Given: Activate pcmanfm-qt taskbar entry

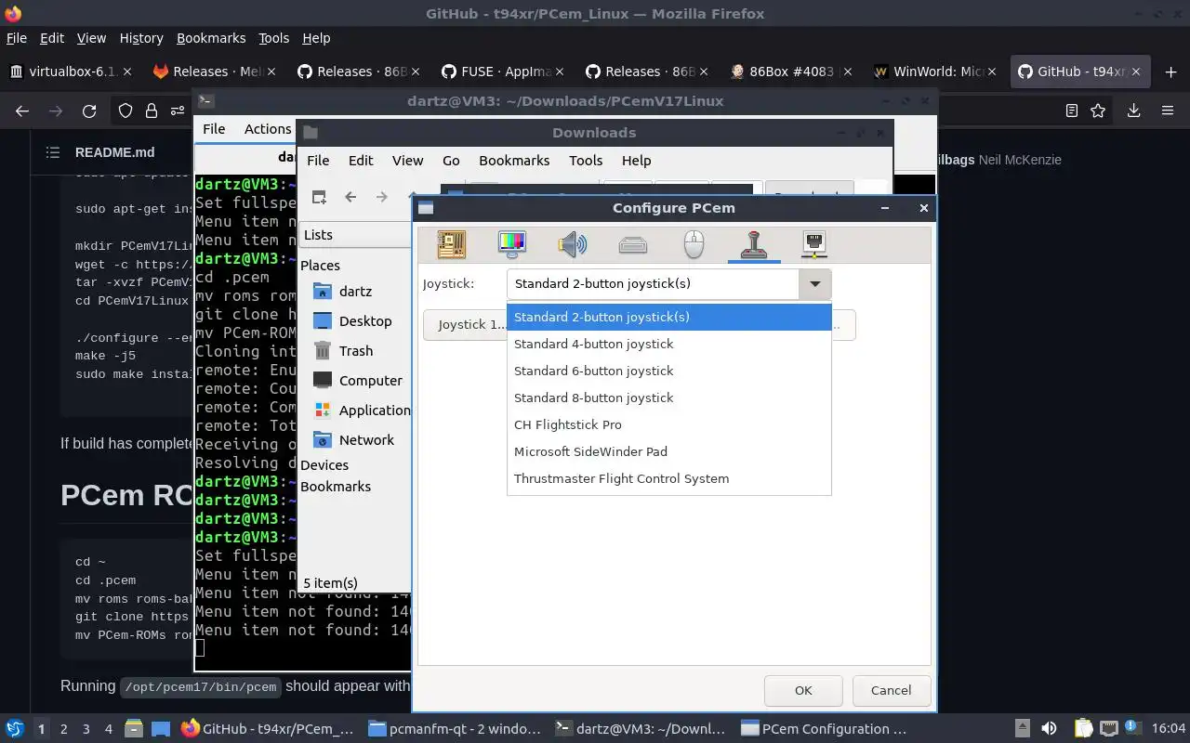Looking at the screenshot, I should 453,729.
